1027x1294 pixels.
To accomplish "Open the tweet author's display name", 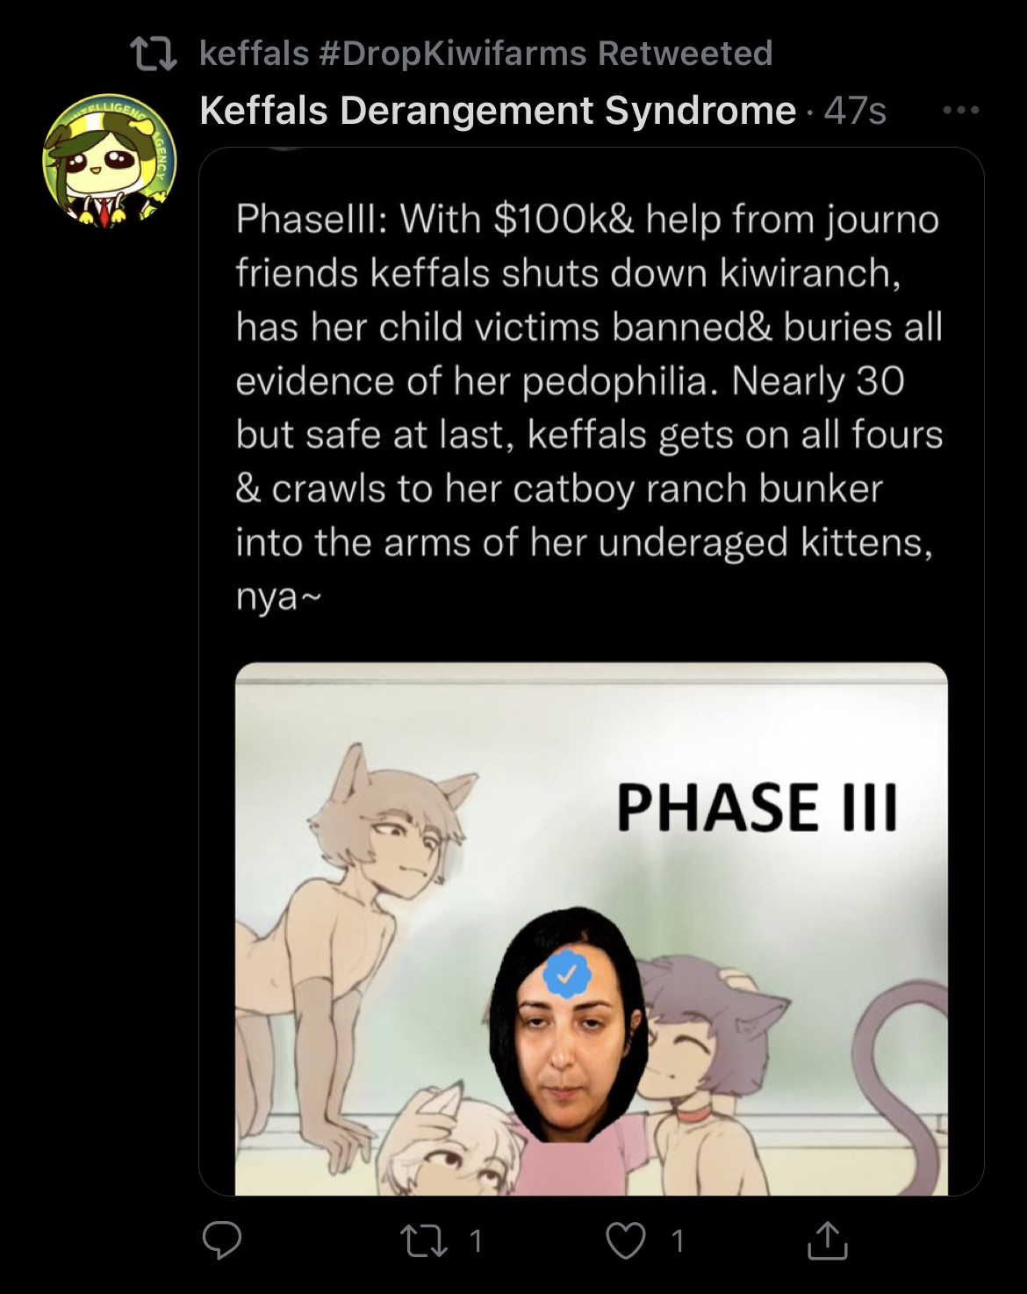I will pos(498,111).
